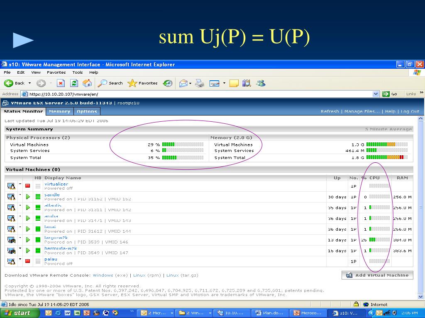Viewport: 425px width, 318px height.
Task: Open the address bar URL dropdown
Action: [x=376, y=94]
